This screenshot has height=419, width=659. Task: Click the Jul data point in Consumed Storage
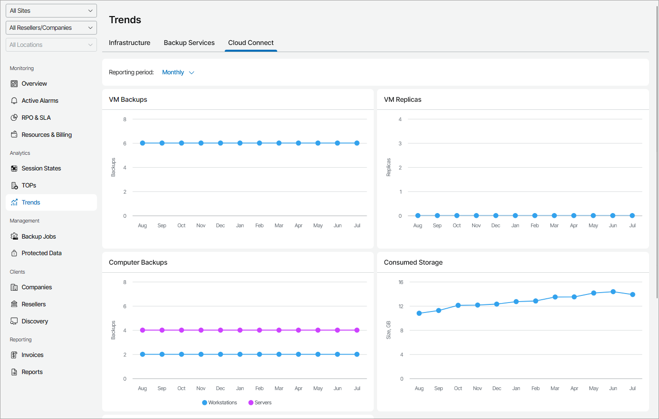tap(633, 294)
